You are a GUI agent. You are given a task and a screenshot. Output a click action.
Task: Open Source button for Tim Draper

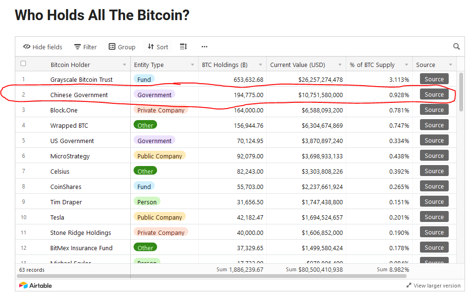[x=434, y=201]
